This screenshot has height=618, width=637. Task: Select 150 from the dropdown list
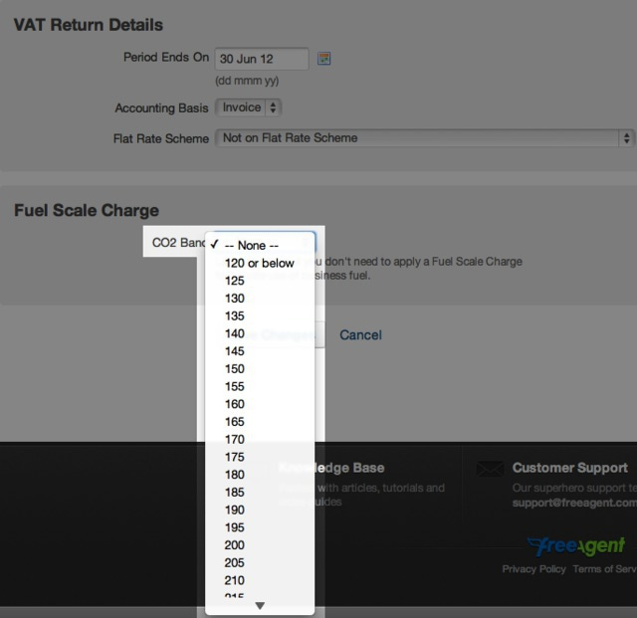click(235, 369)
